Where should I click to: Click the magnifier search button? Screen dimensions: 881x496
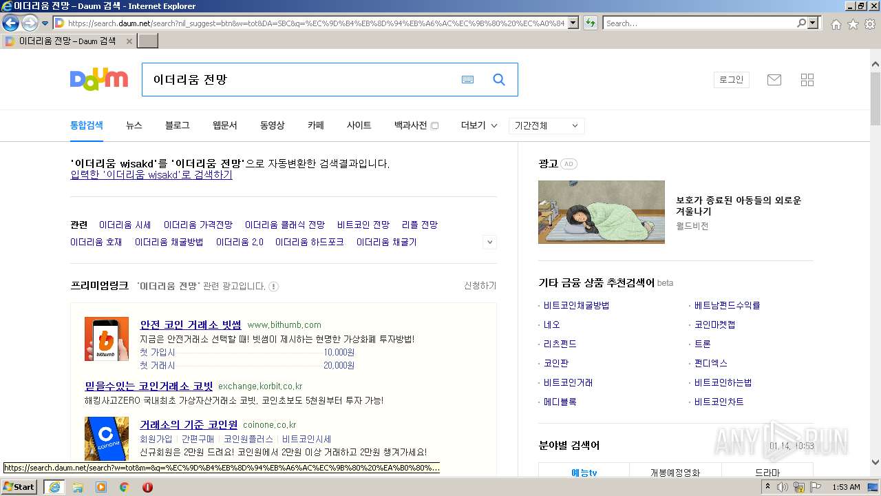tap(499, 80)
